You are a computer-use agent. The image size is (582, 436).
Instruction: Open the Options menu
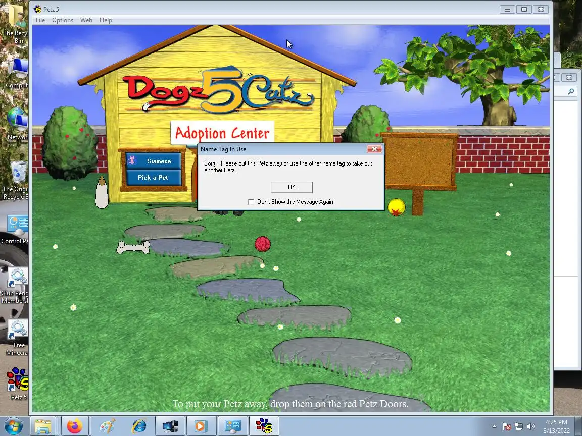pos(62,20)
